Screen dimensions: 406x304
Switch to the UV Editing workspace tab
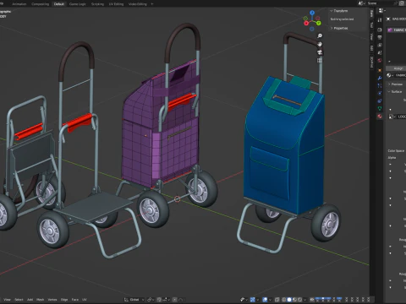click(x=116, y=4)
